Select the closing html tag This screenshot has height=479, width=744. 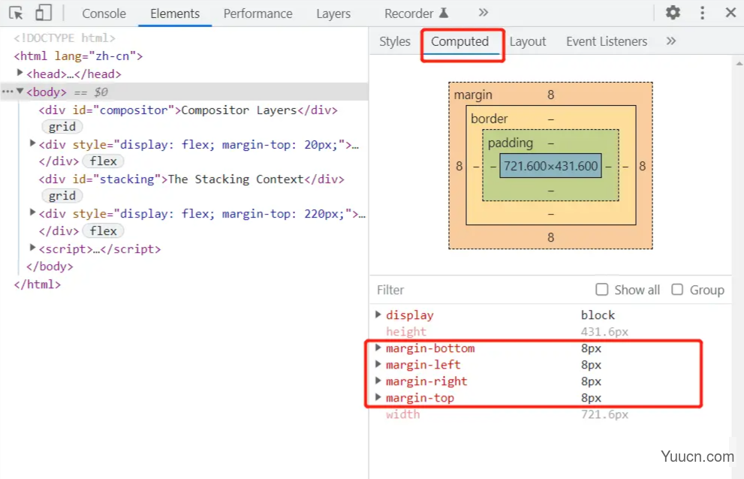(x=38, y=285)
